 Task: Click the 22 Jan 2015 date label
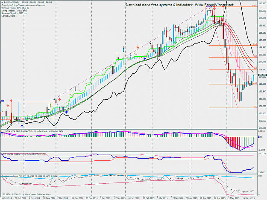120,198
